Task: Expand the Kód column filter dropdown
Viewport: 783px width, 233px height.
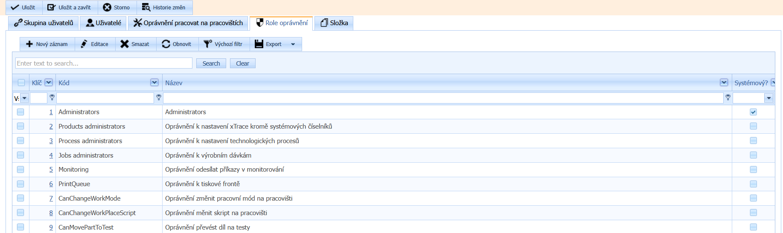Action: coord(154,83)
